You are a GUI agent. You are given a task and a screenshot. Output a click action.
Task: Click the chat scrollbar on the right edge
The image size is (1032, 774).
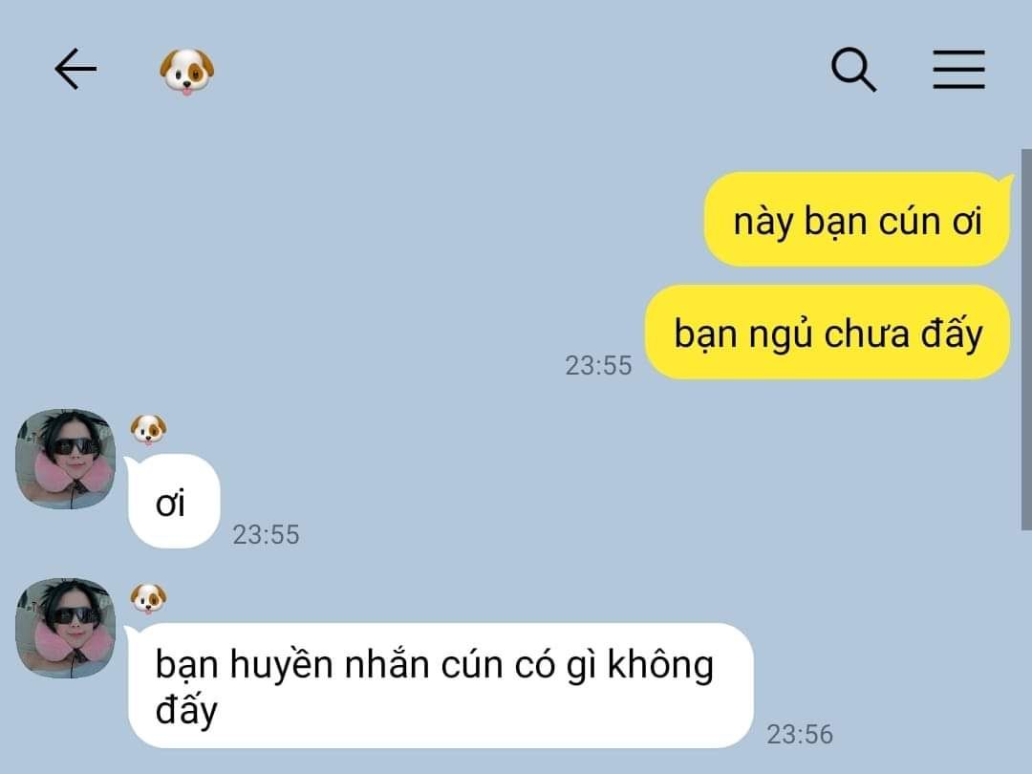tap(1026, 339)
